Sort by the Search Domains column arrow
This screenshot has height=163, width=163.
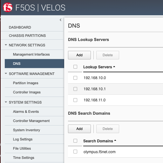click(115, 140)
